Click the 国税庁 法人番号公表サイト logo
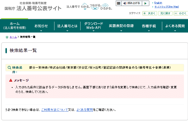 33,6
